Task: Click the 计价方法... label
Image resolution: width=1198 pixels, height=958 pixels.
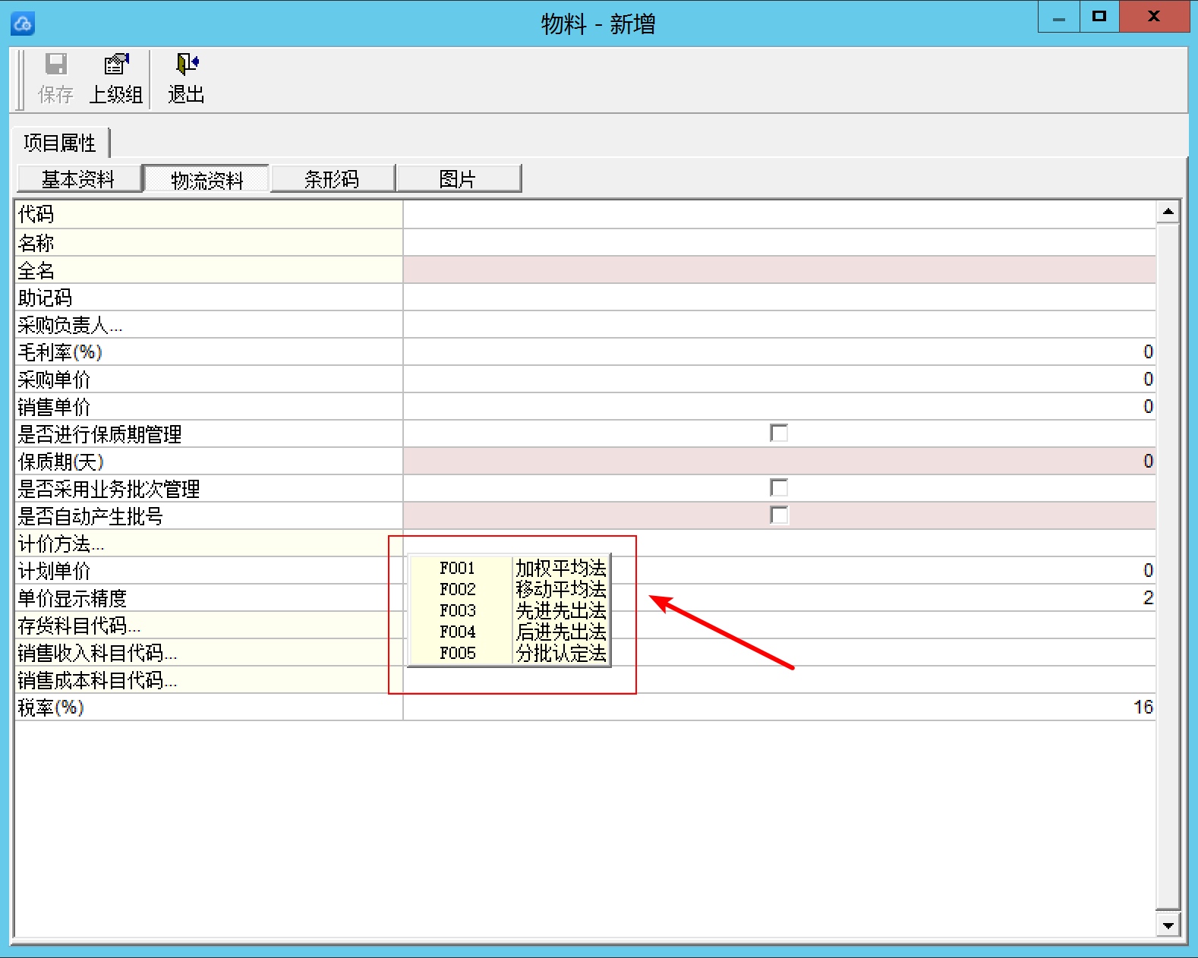Action: point(61,544)
